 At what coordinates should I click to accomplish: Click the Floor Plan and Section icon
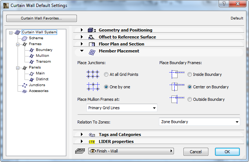click(92, 44)
